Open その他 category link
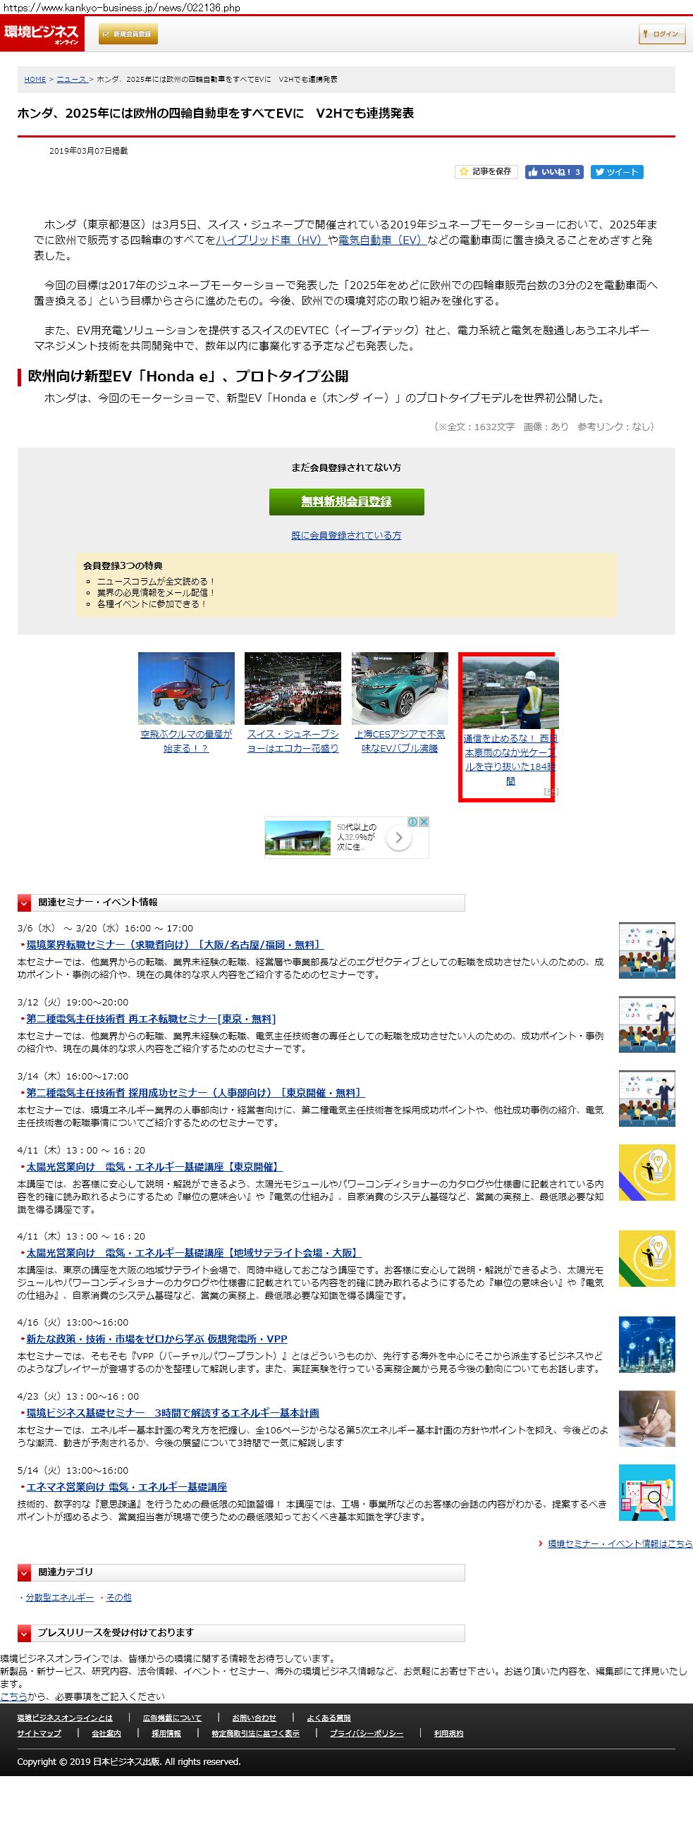 [x=118, y=1598]
